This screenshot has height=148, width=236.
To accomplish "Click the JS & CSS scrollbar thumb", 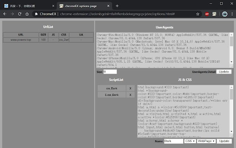I will pos(232,94).
